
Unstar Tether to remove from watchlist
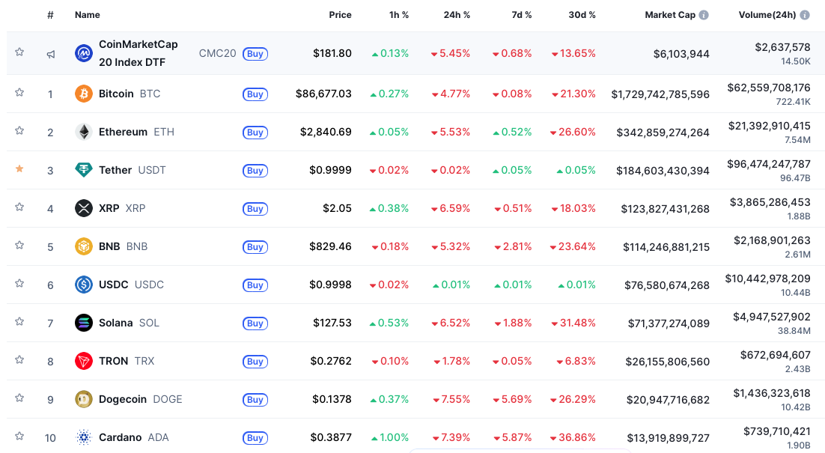click(19, 170)
